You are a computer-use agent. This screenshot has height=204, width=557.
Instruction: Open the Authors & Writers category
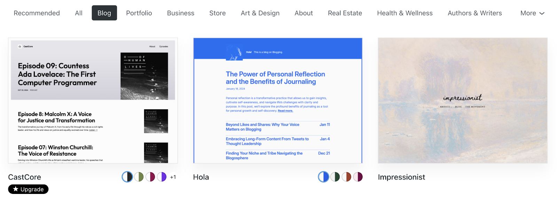coord(475,13)
